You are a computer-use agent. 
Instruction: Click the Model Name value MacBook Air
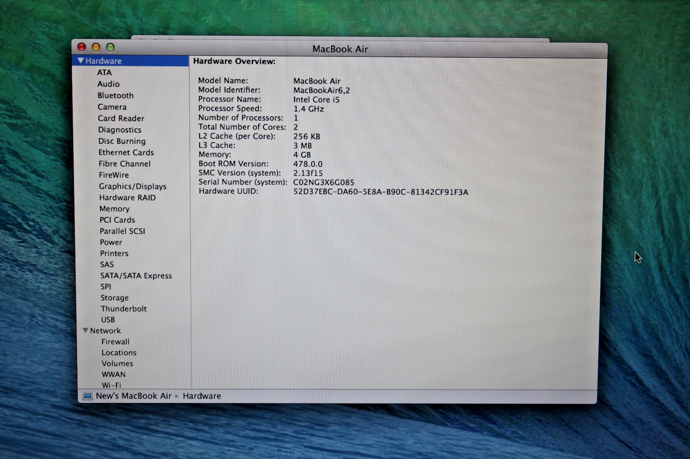tap(317, 81)
